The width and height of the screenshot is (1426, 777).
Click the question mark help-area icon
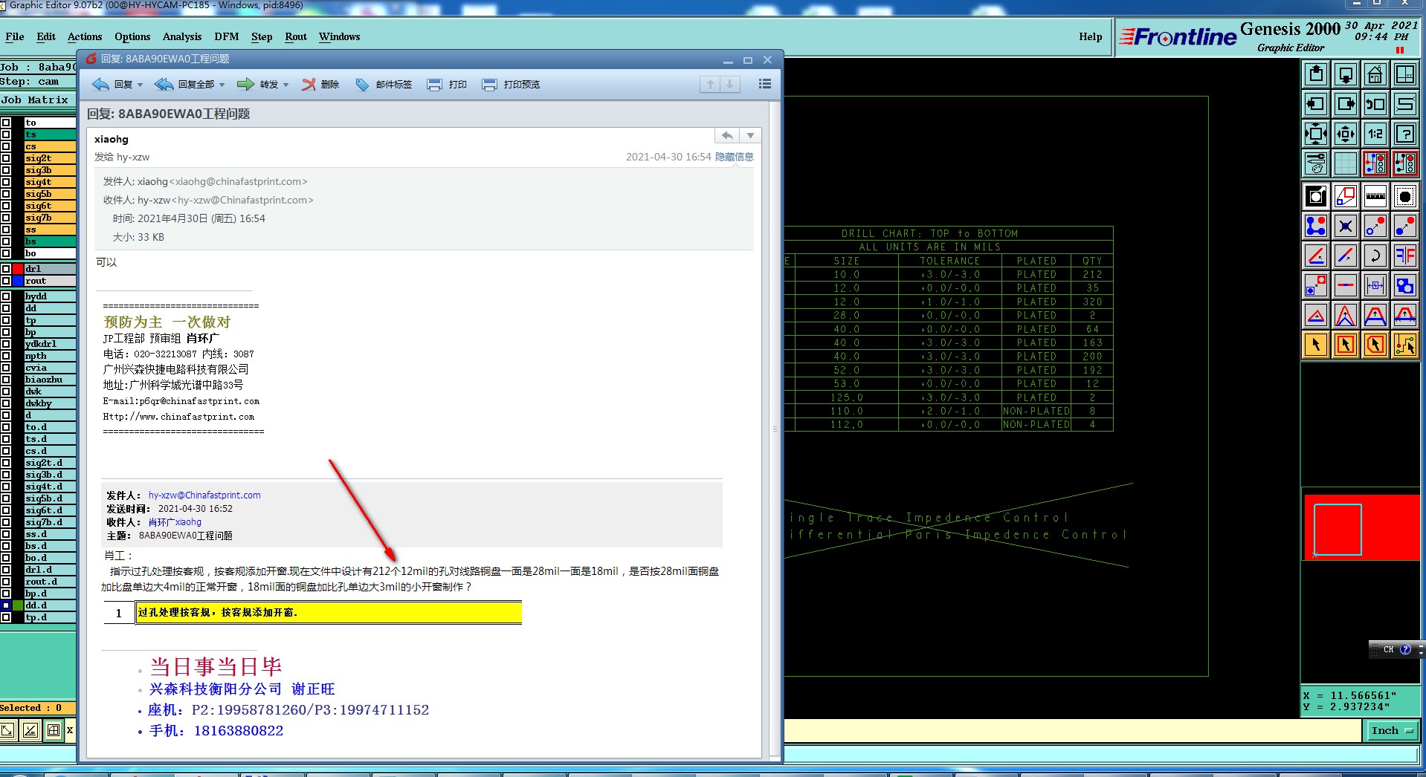click(1405, 134)
